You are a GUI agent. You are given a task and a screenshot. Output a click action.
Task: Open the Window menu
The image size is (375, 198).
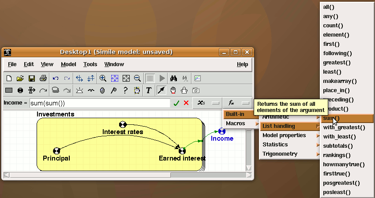coord(114,64)
